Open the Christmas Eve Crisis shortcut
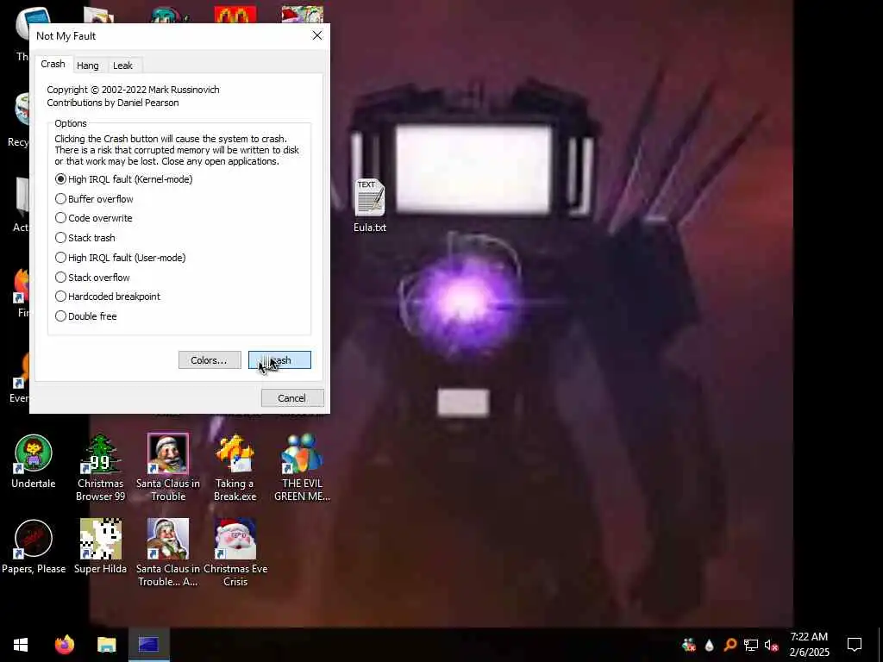 (235, 553)
